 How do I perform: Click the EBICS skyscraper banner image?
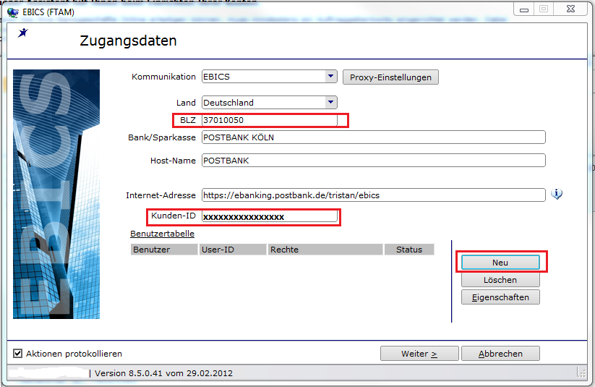coord(56,194)
